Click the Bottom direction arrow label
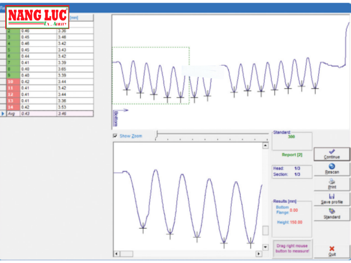 point(116,118)
